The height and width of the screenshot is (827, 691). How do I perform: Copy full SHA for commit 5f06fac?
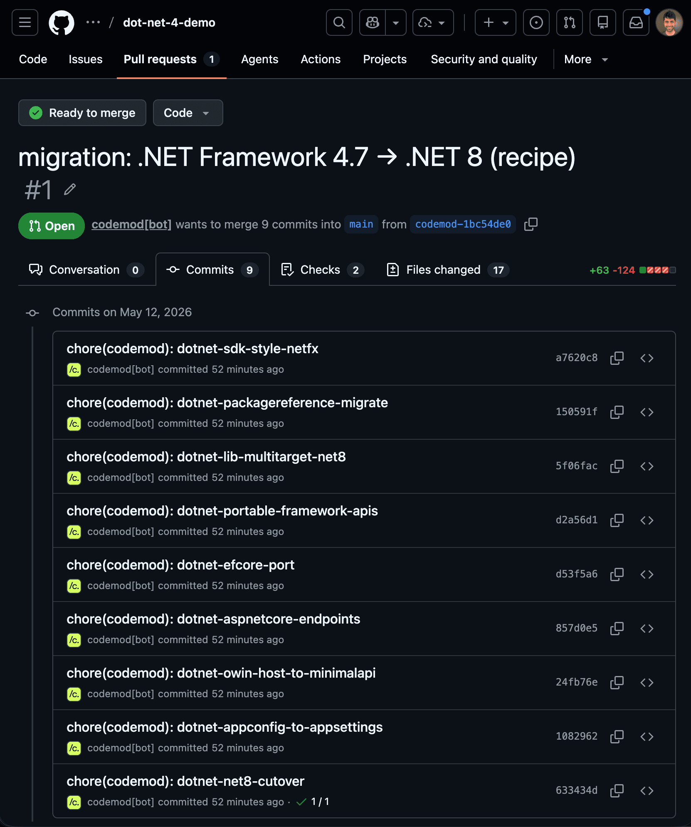click(x=617, y=466)
